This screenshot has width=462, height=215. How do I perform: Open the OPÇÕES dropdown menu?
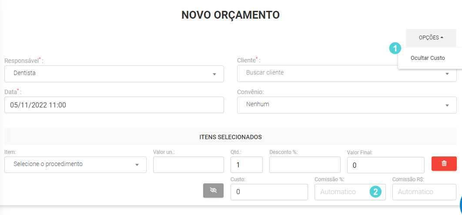click(x=431, y=38)
